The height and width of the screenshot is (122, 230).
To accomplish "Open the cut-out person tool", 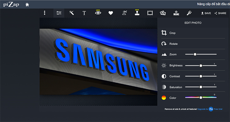I will [x=124, y=13].
